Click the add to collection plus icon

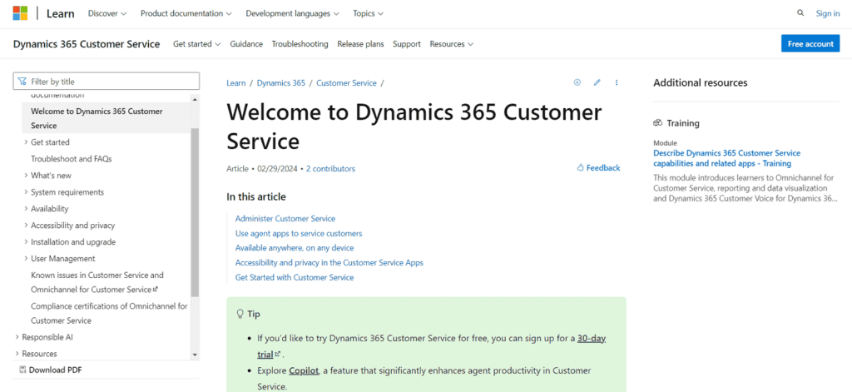(577, 82)
